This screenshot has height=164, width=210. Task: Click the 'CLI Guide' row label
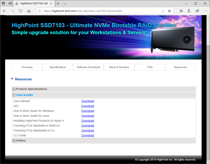pos(20,135)
